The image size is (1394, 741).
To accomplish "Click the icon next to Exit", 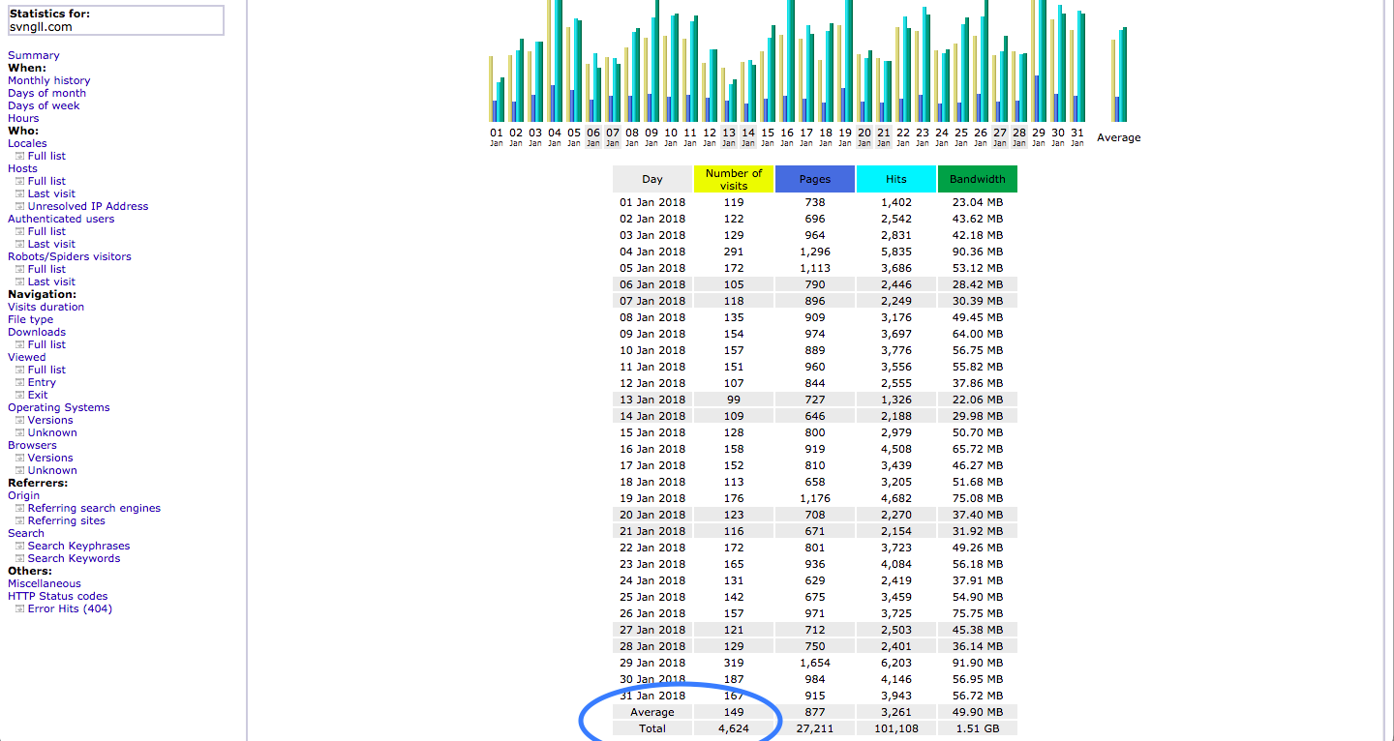I will coord(20,395).
